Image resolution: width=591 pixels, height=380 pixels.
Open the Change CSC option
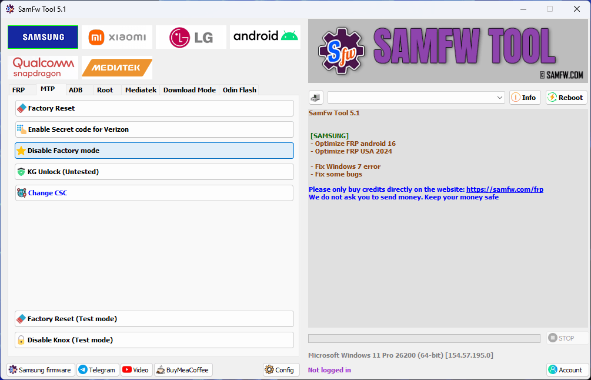coord(154,193)
